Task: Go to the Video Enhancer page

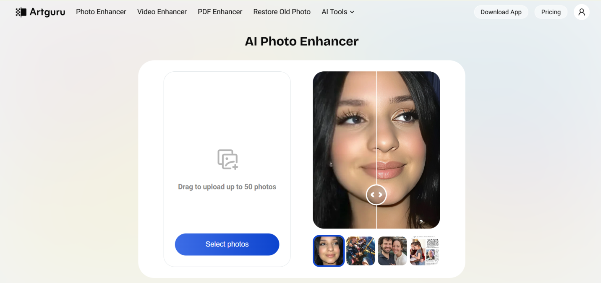Action: 162,12
